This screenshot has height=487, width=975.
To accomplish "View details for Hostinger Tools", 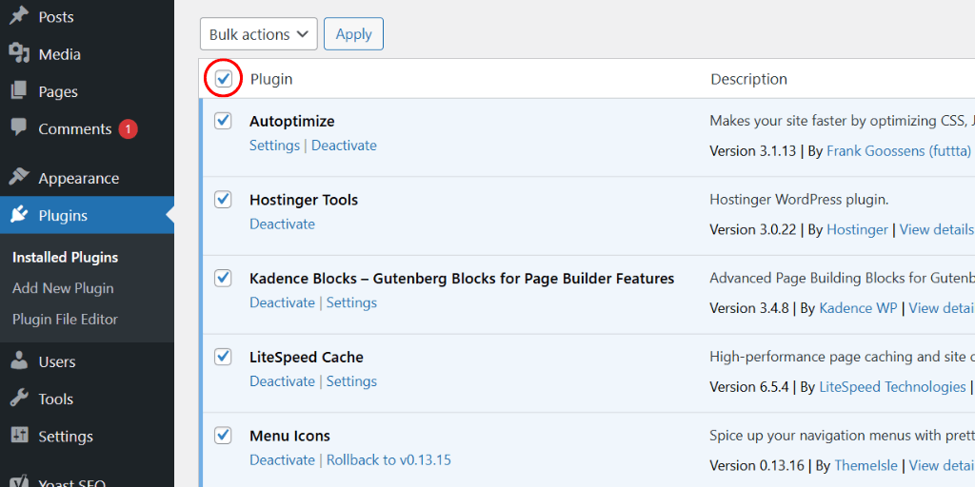I will click(937, 229).
